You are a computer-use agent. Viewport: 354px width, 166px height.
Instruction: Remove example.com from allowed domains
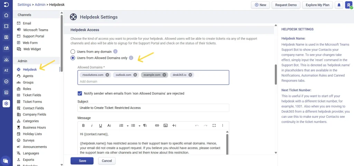coord(164,75)
